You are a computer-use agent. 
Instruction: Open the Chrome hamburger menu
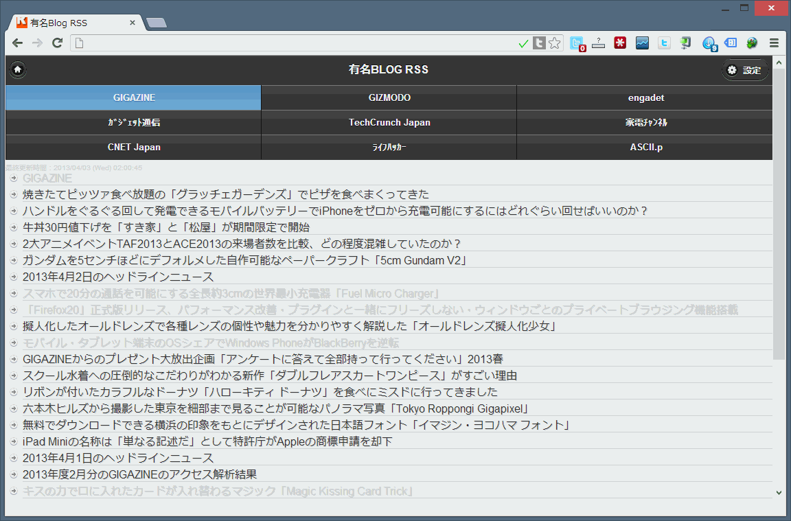tap(774, 43)
